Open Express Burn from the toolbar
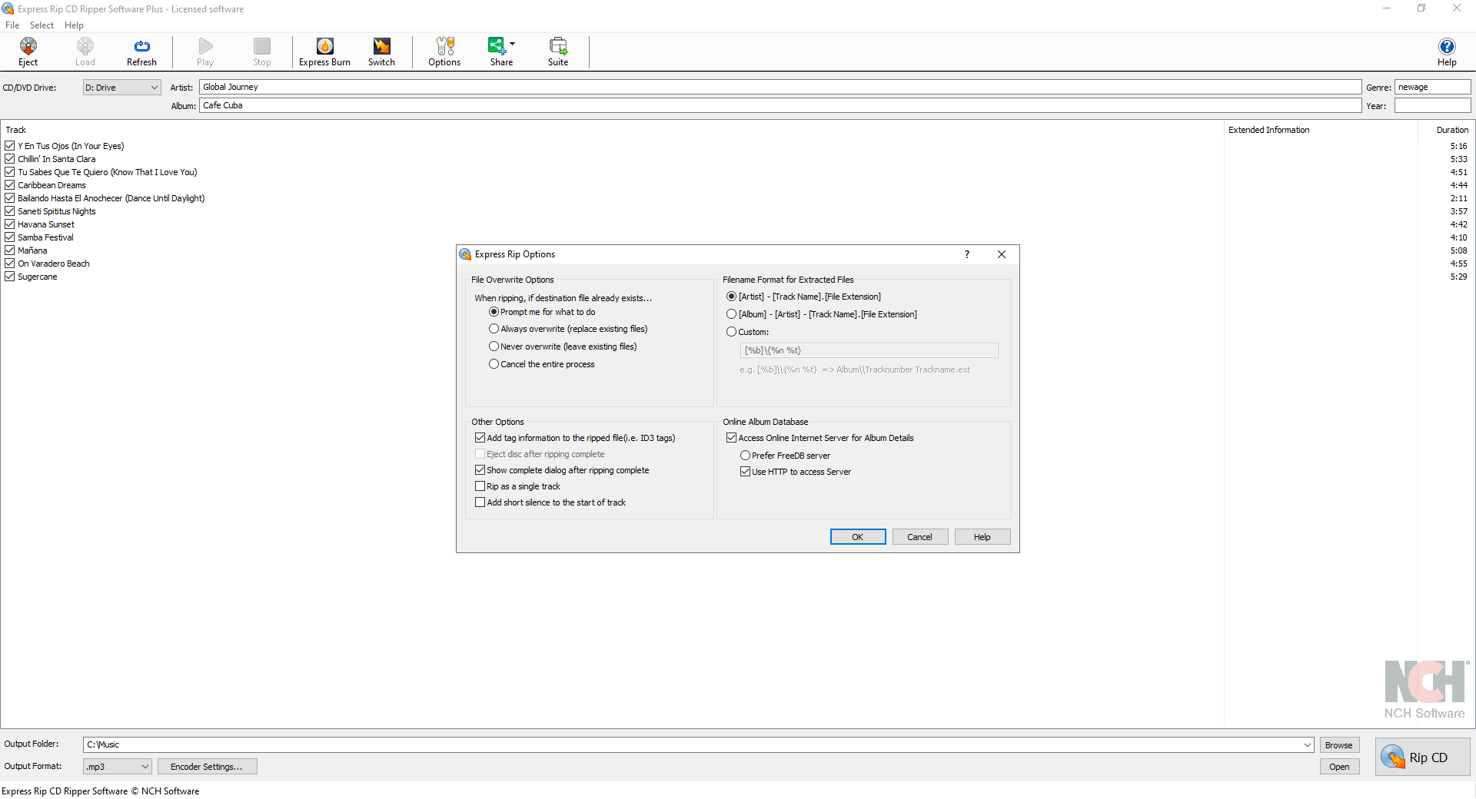The image size is (1476, 799). pyautogui.click(x=324, y=48)
